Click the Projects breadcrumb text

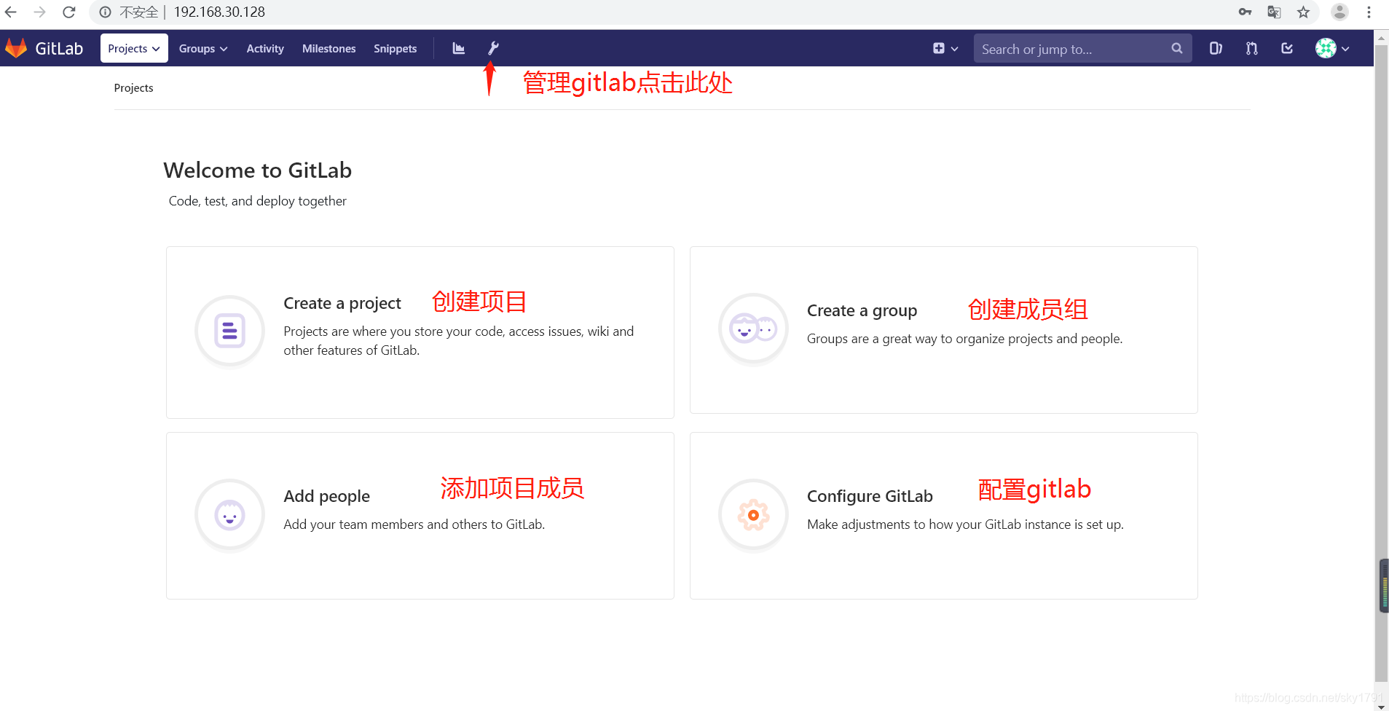tap(133, 87)
